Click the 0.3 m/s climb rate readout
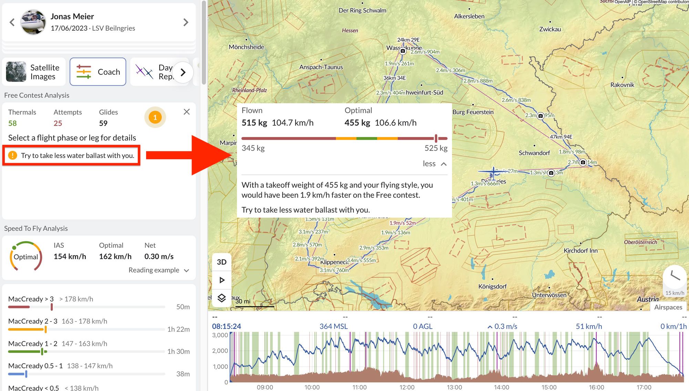The height and width of the screenshot is (391, 689). [x=502, y=326]
